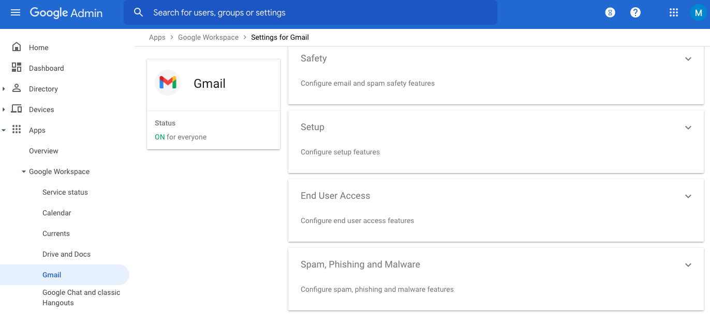Expand the End User Access chevron

688,196
